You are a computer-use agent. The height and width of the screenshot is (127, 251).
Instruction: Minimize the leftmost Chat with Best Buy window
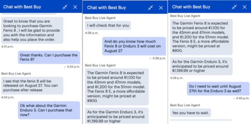coord(65,7)
